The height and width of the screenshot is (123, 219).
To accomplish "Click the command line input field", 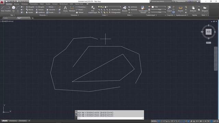I will (111, 118).
